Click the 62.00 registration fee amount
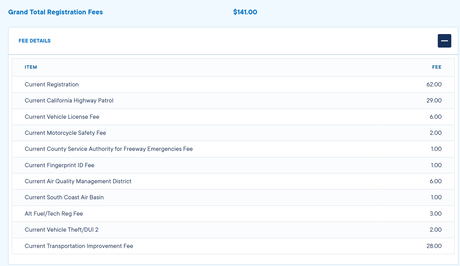Screen dimensions: 460x266 (x=434, y=84)
